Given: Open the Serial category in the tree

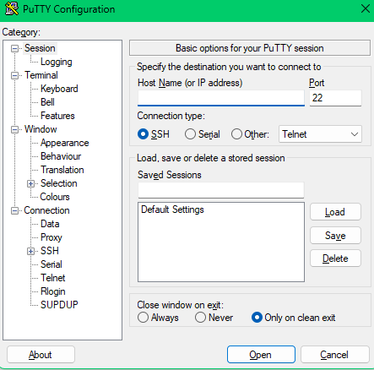Looking at the screenshot, I should [x=51, y=264].
